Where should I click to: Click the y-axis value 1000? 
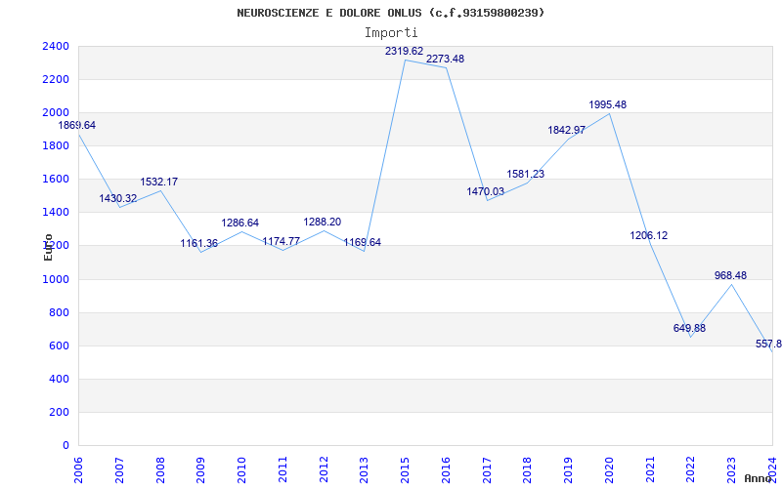pyautogui.click(x=56, y=279)
